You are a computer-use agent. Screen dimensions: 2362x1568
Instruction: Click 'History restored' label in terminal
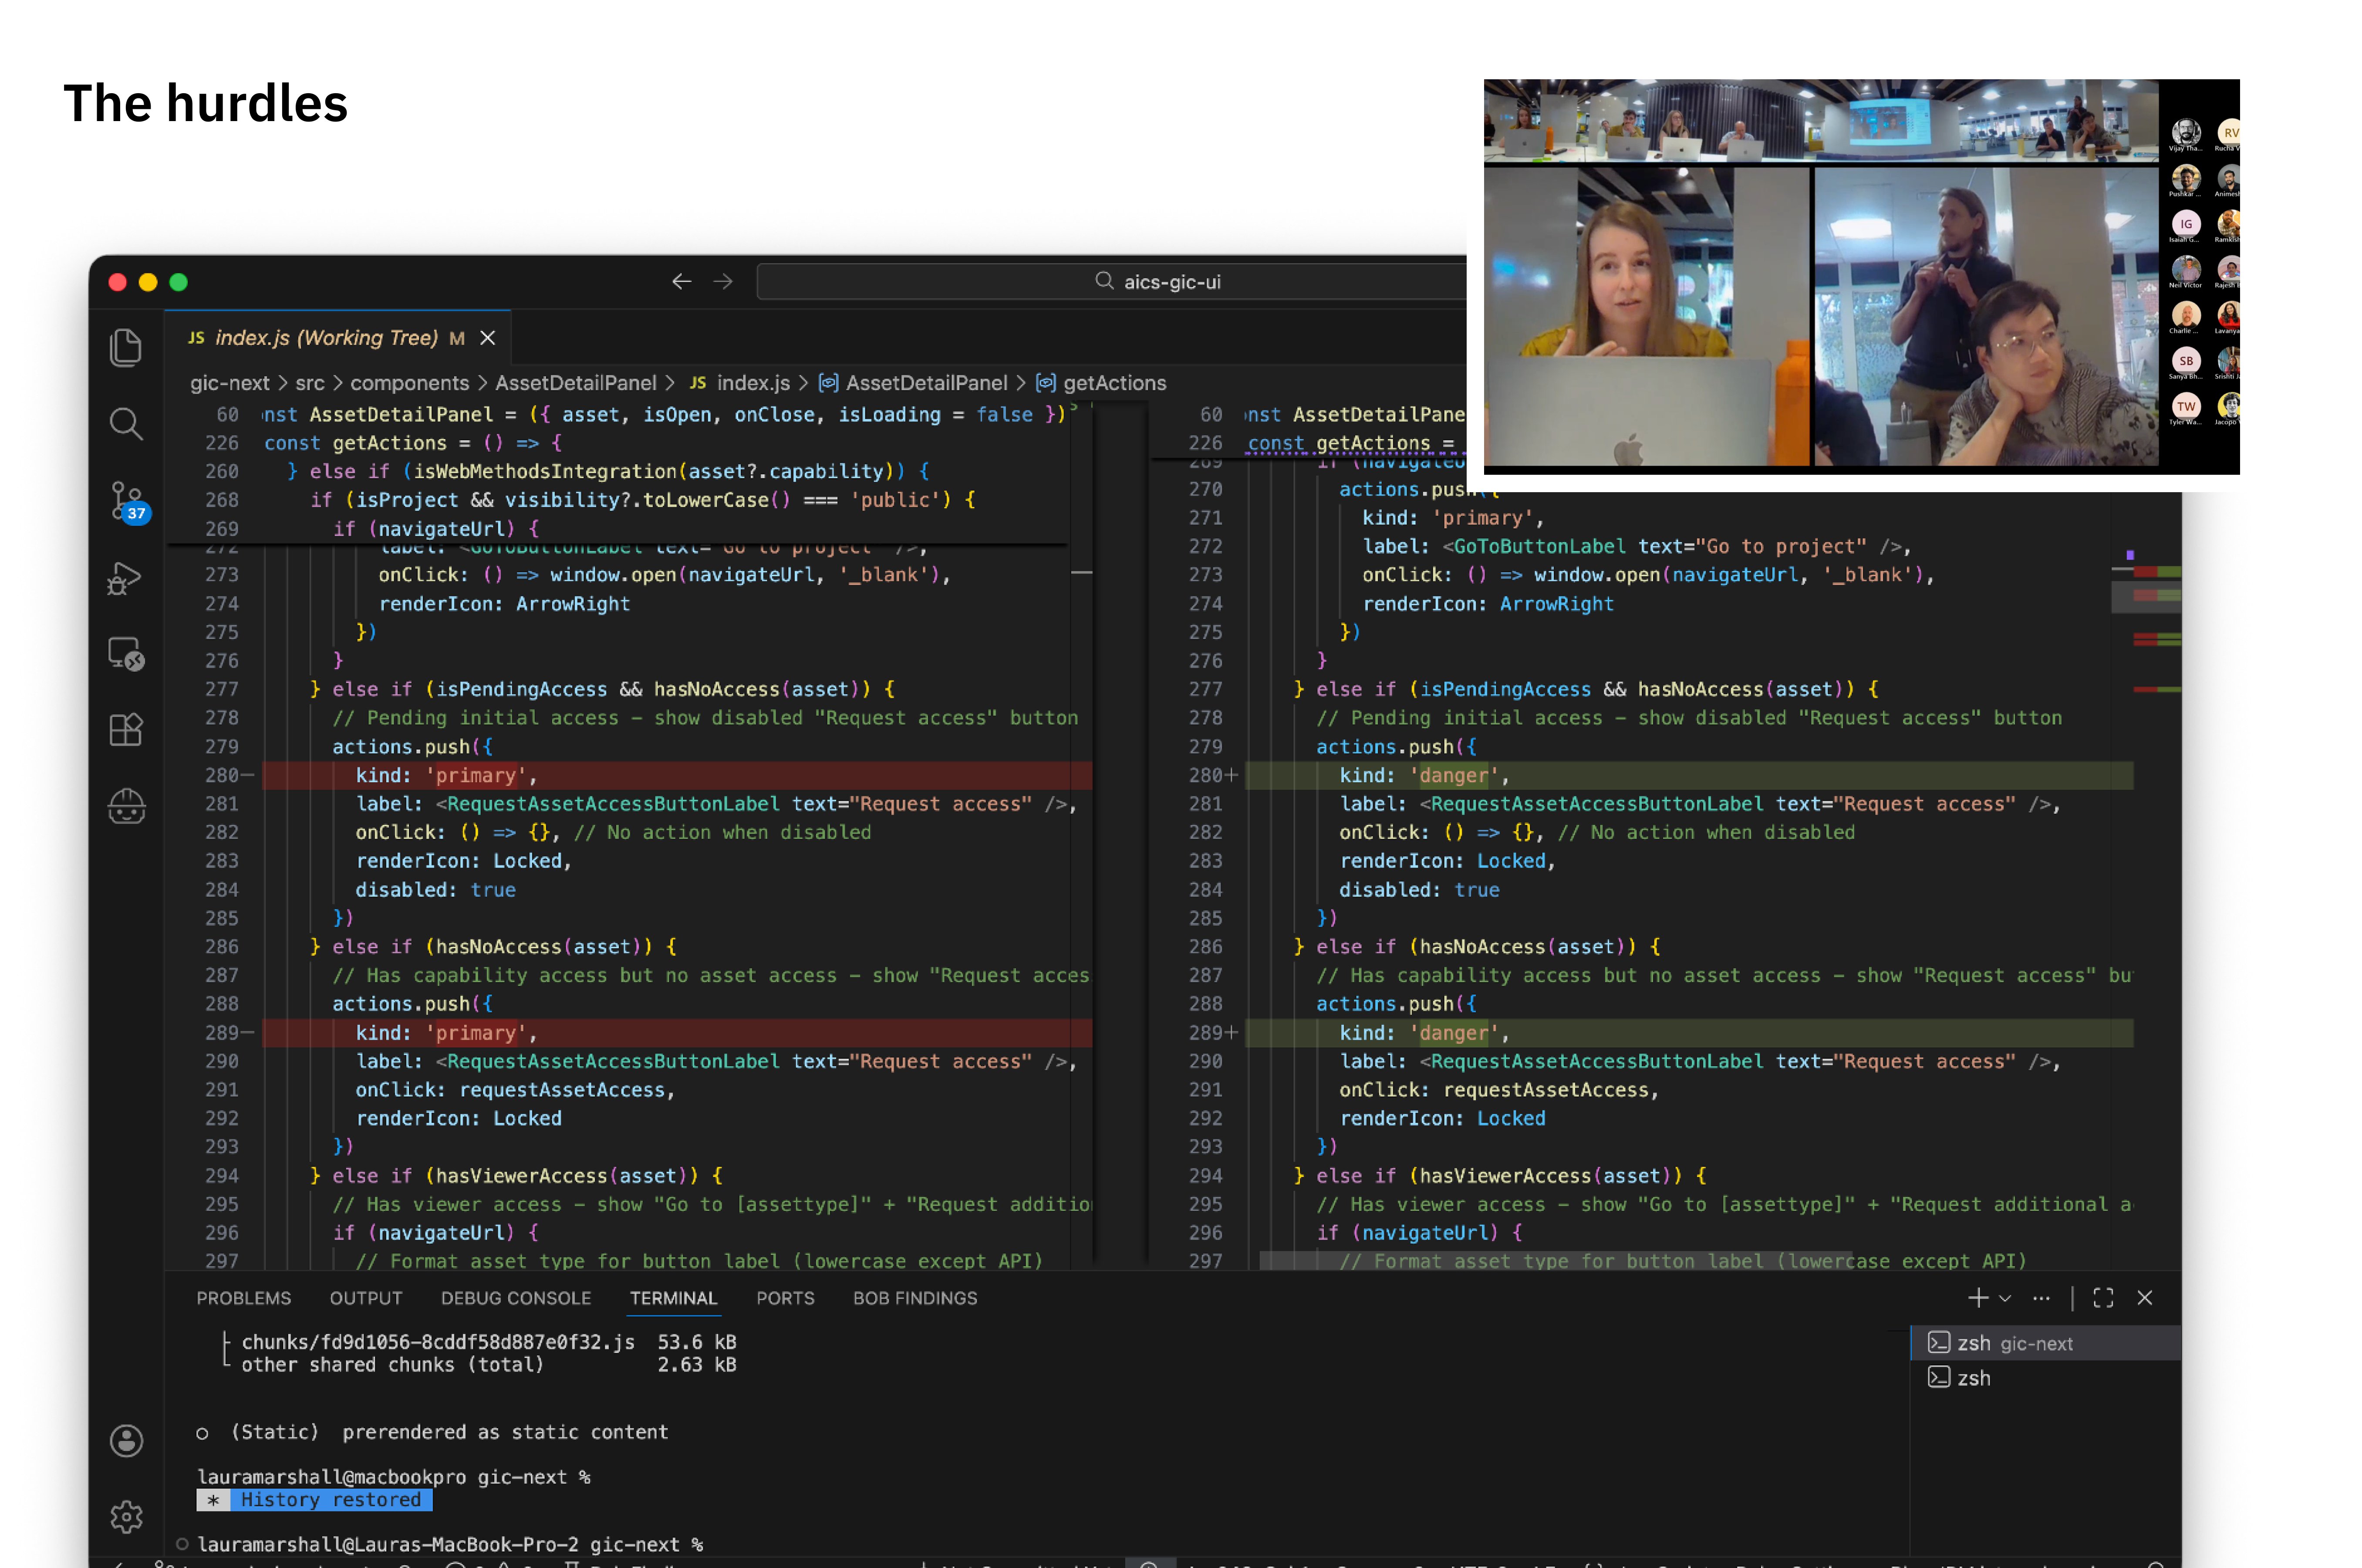pos(331,1499)
